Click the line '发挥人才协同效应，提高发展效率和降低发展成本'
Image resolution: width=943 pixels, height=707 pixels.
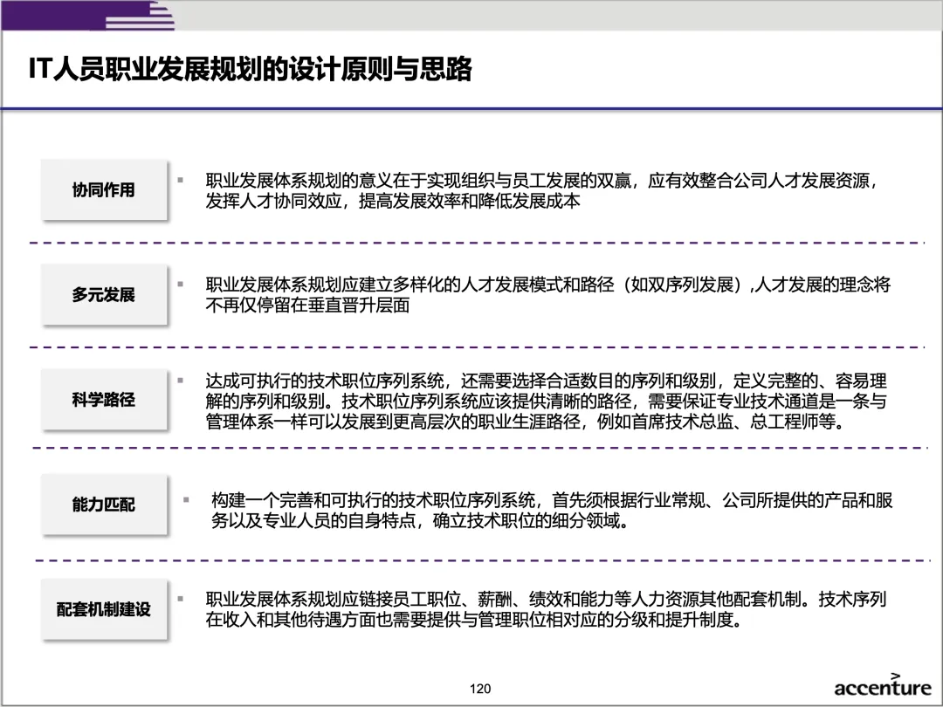[393, 201]
